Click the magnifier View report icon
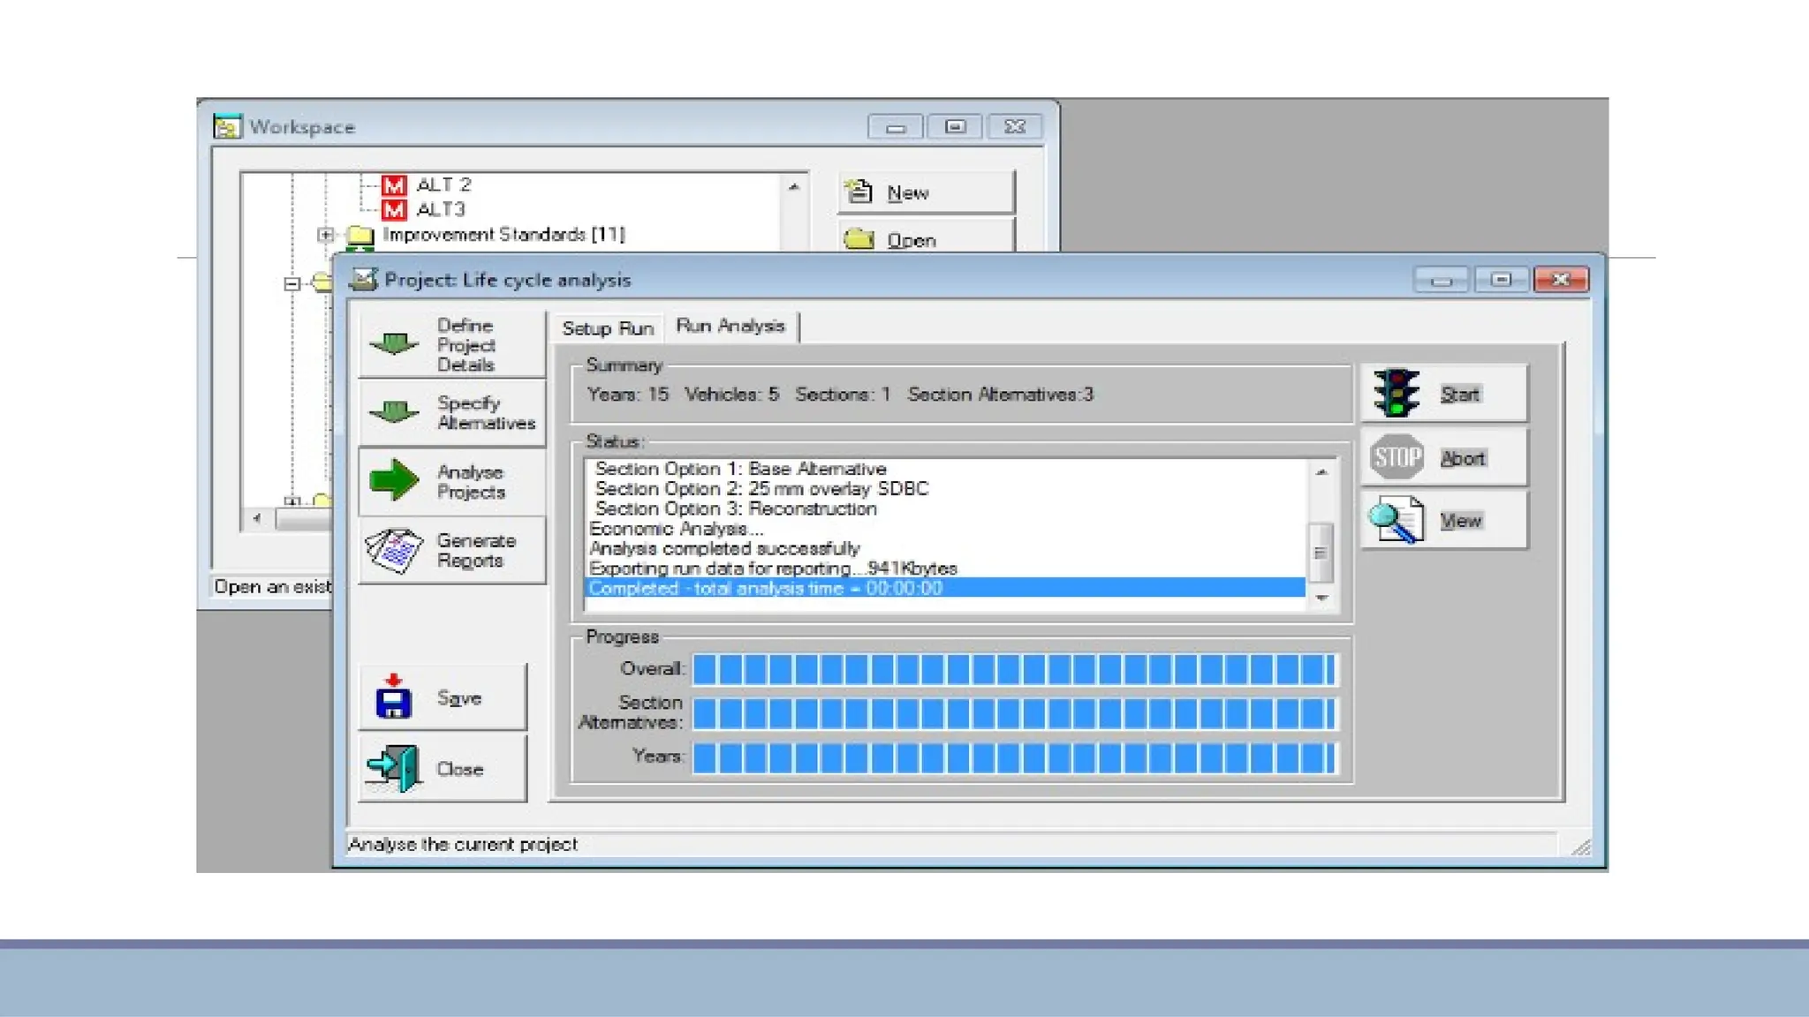Viewport: 1809px width, 1017px height. point(1396,521)
